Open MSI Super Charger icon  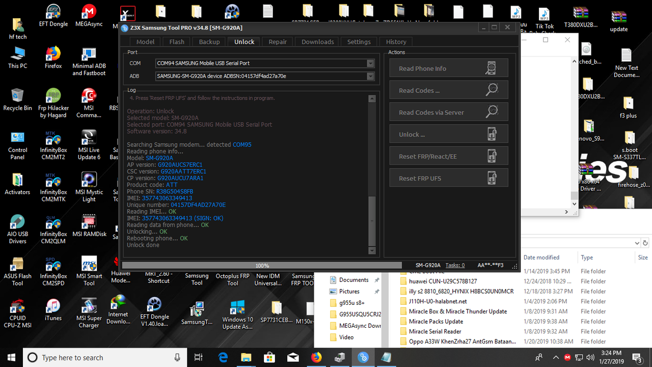(x=89, y=313)
